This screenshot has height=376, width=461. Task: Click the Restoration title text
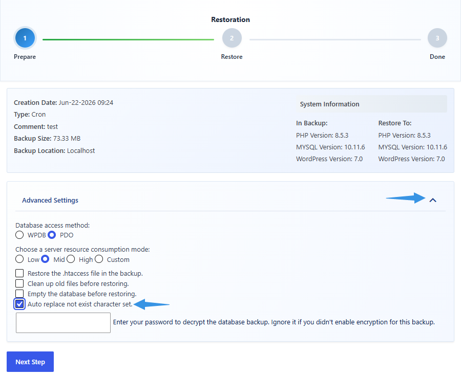[x=230, y=19]
